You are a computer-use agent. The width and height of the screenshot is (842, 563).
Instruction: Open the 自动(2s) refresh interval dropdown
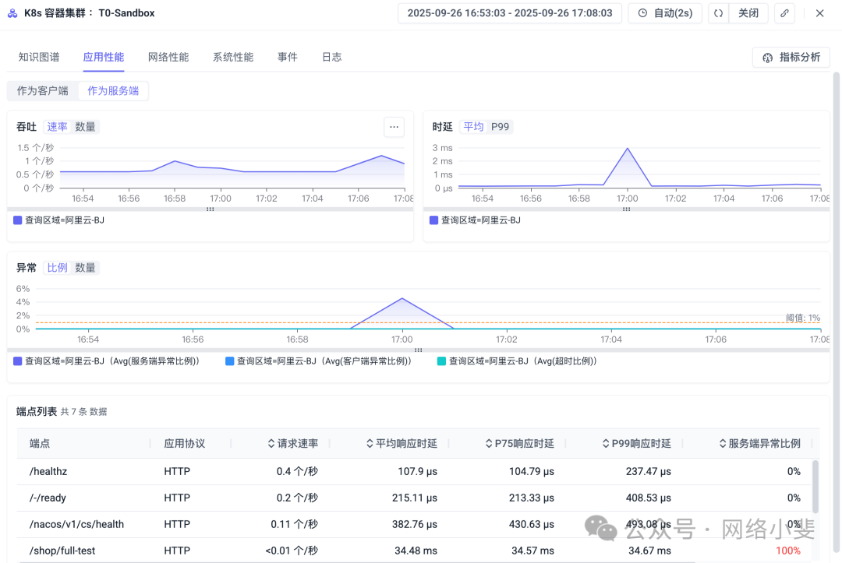coord(664,13)
